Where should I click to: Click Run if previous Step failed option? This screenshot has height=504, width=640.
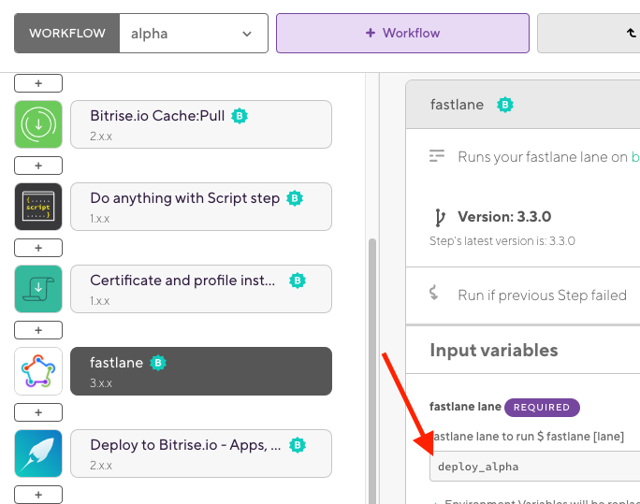[543, 295]
